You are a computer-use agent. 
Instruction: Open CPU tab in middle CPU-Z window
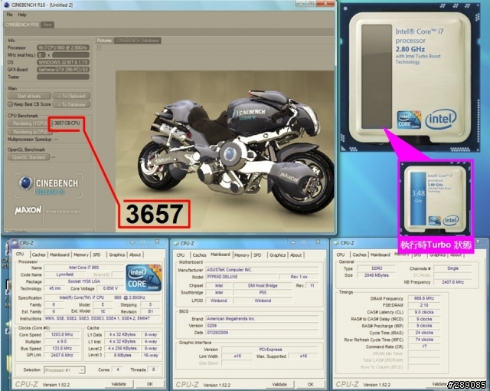(x=181, y=255)
